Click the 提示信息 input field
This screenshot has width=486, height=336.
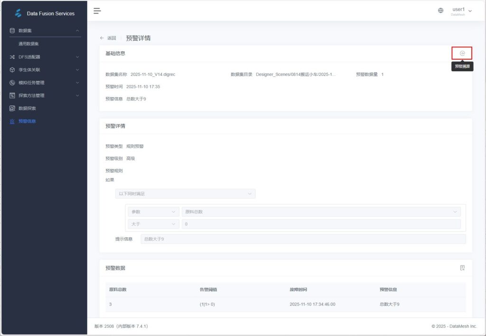303,239
